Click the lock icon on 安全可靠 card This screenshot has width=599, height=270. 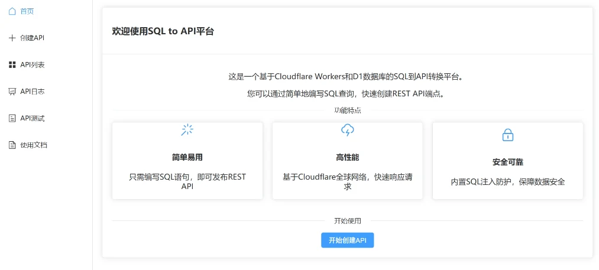click(508, 135)
